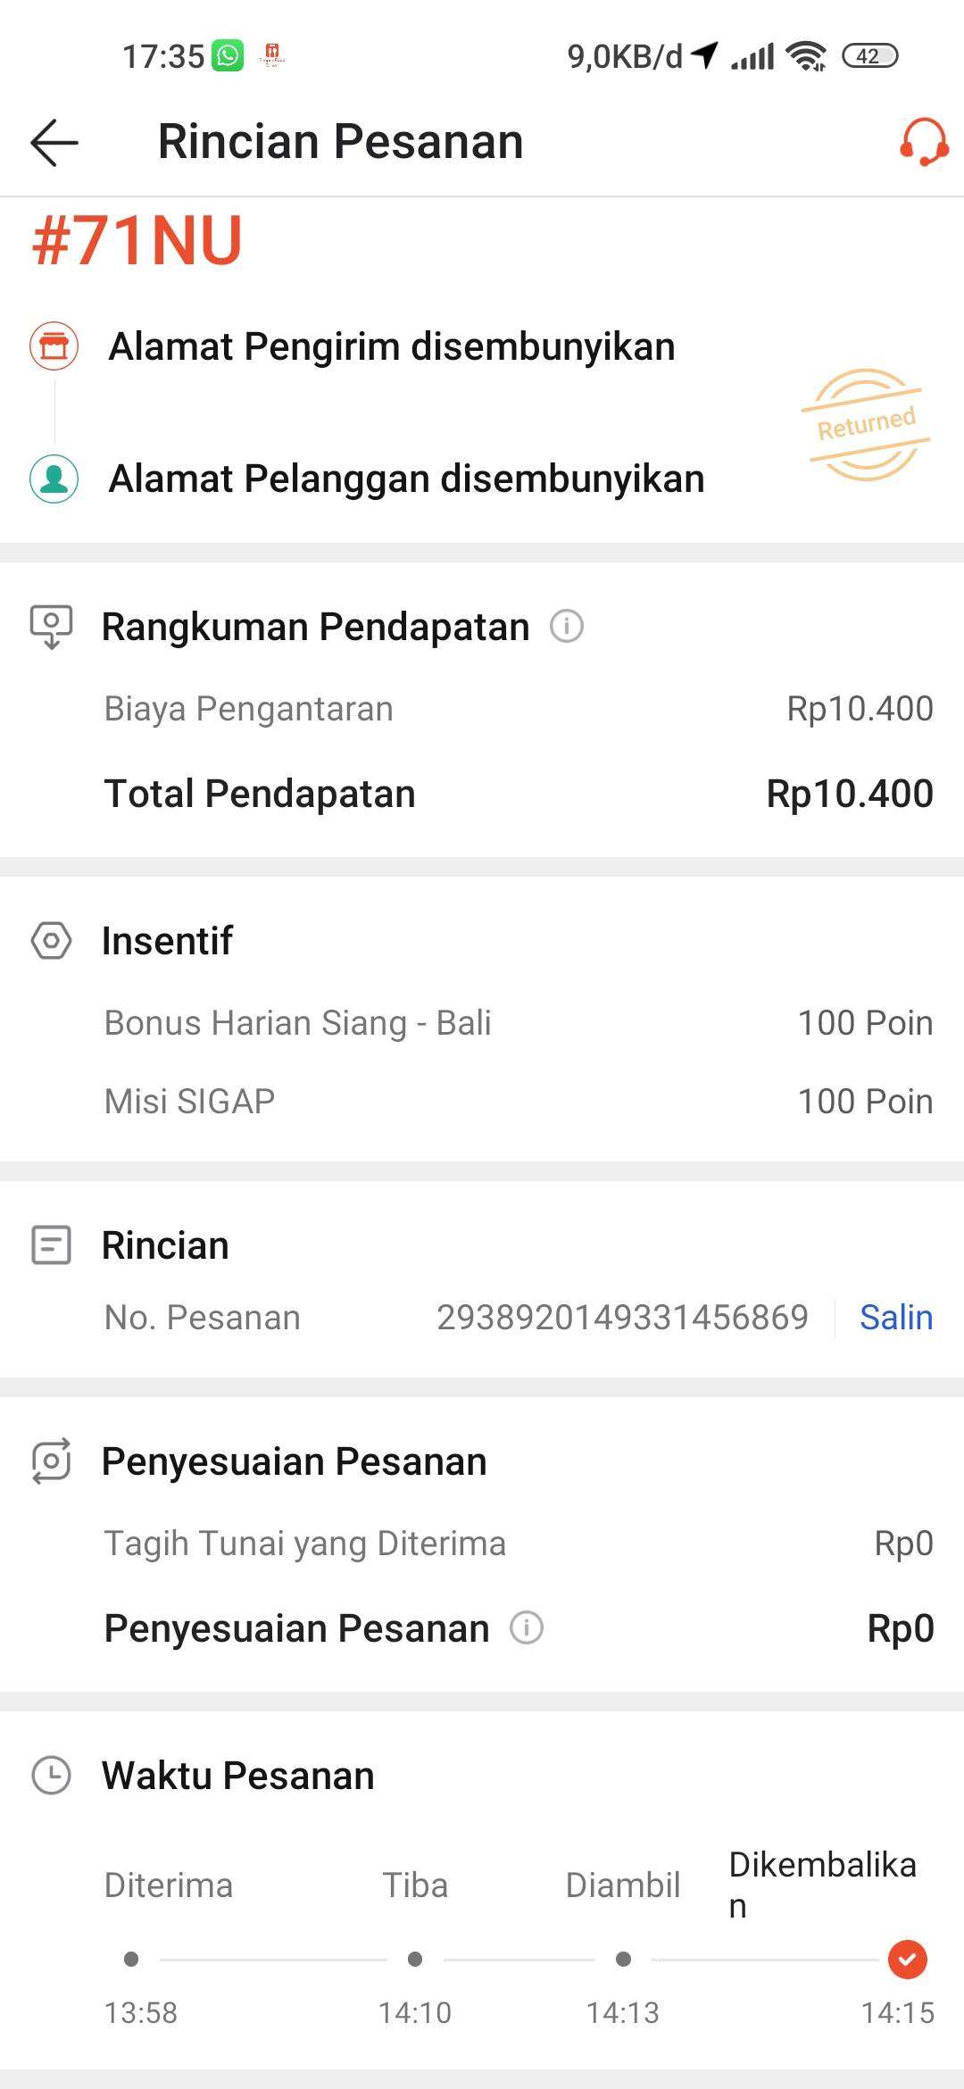Tap the Rangkuman Pendapatan earnings icon
The image size is (964, 2089).
[x=52, y=627]
